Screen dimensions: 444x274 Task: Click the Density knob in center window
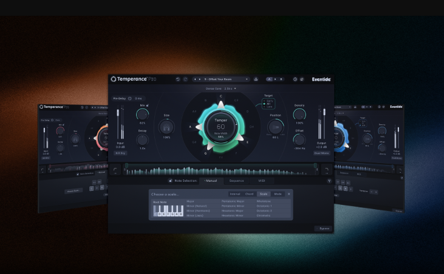coord(299,115)
